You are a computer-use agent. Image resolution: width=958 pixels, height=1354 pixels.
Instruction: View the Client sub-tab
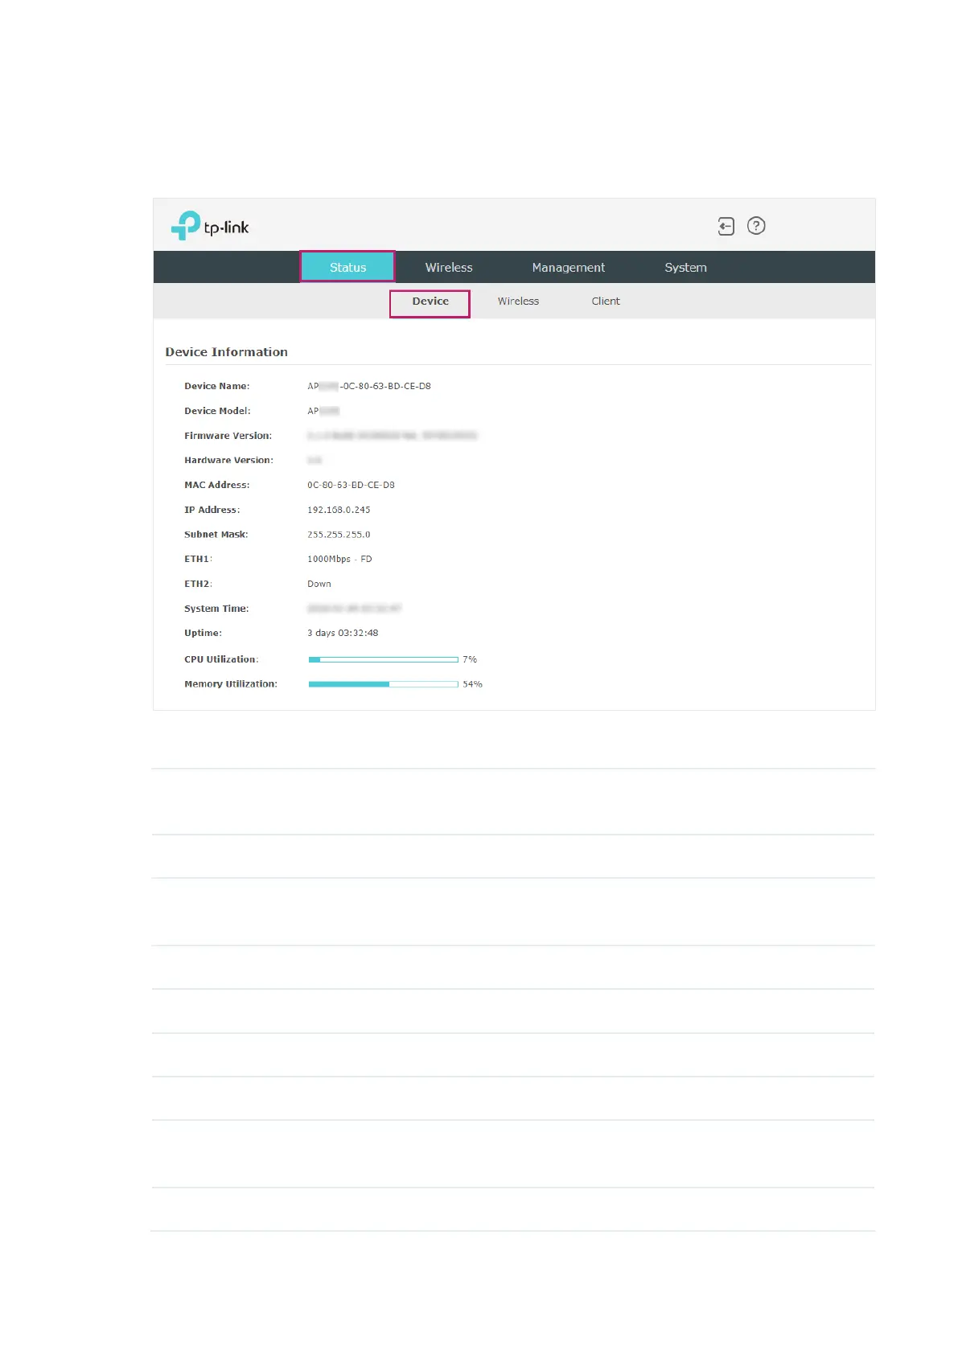(x=606, y=302)
